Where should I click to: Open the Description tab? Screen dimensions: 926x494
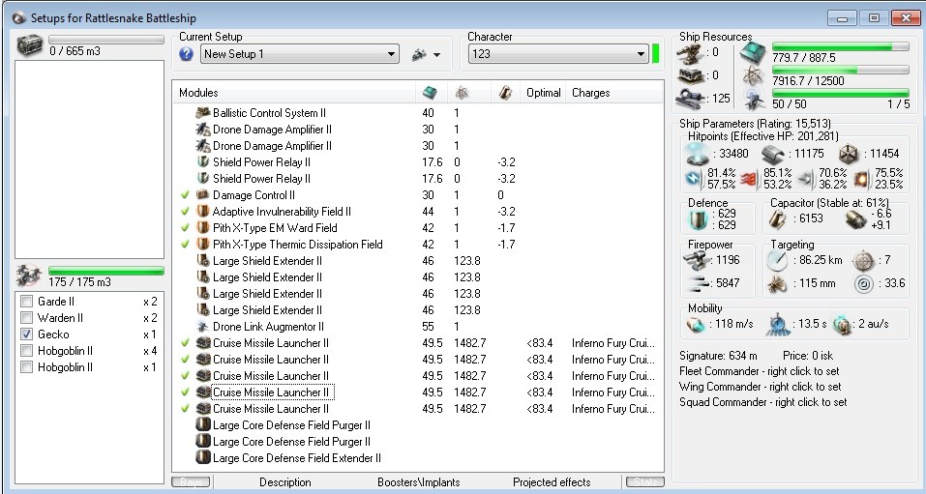[284, 482]
